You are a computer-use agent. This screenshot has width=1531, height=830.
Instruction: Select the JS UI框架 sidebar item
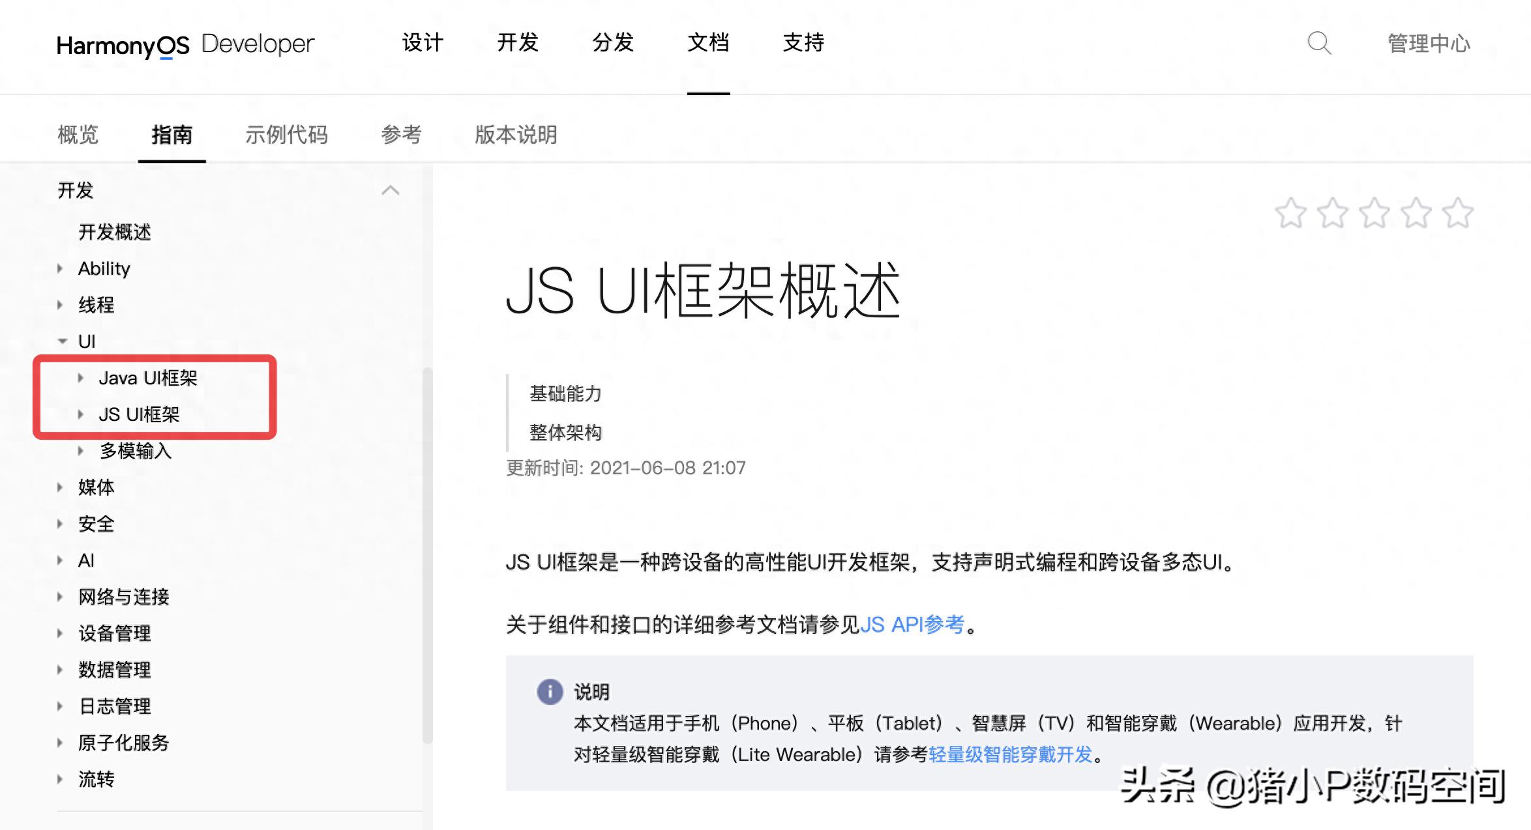pos(139,414)
